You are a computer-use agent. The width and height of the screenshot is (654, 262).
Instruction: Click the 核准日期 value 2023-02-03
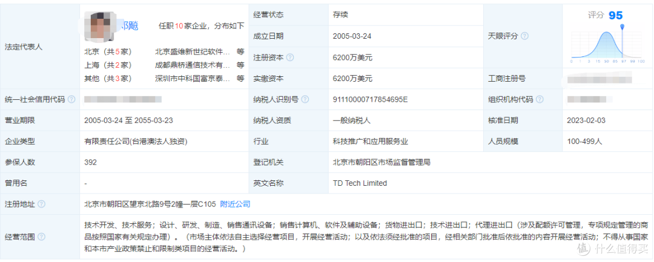tap(586, 120)
